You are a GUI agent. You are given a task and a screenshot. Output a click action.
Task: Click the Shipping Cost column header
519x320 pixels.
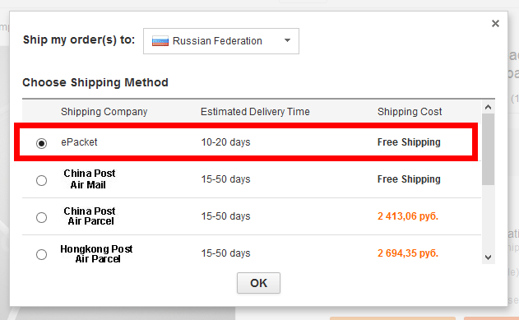410,112
